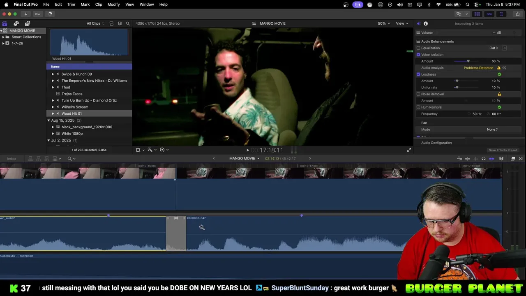Open the Edit menu
This screenshot has height=296, width=526.
pos(58,5)
